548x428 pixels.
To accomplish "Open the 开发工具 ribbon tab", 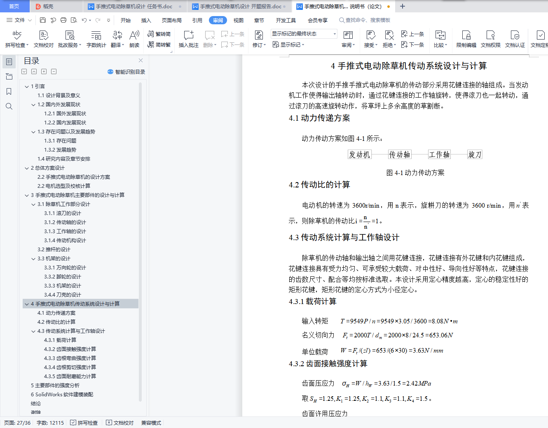I will [x=286, y=20].
